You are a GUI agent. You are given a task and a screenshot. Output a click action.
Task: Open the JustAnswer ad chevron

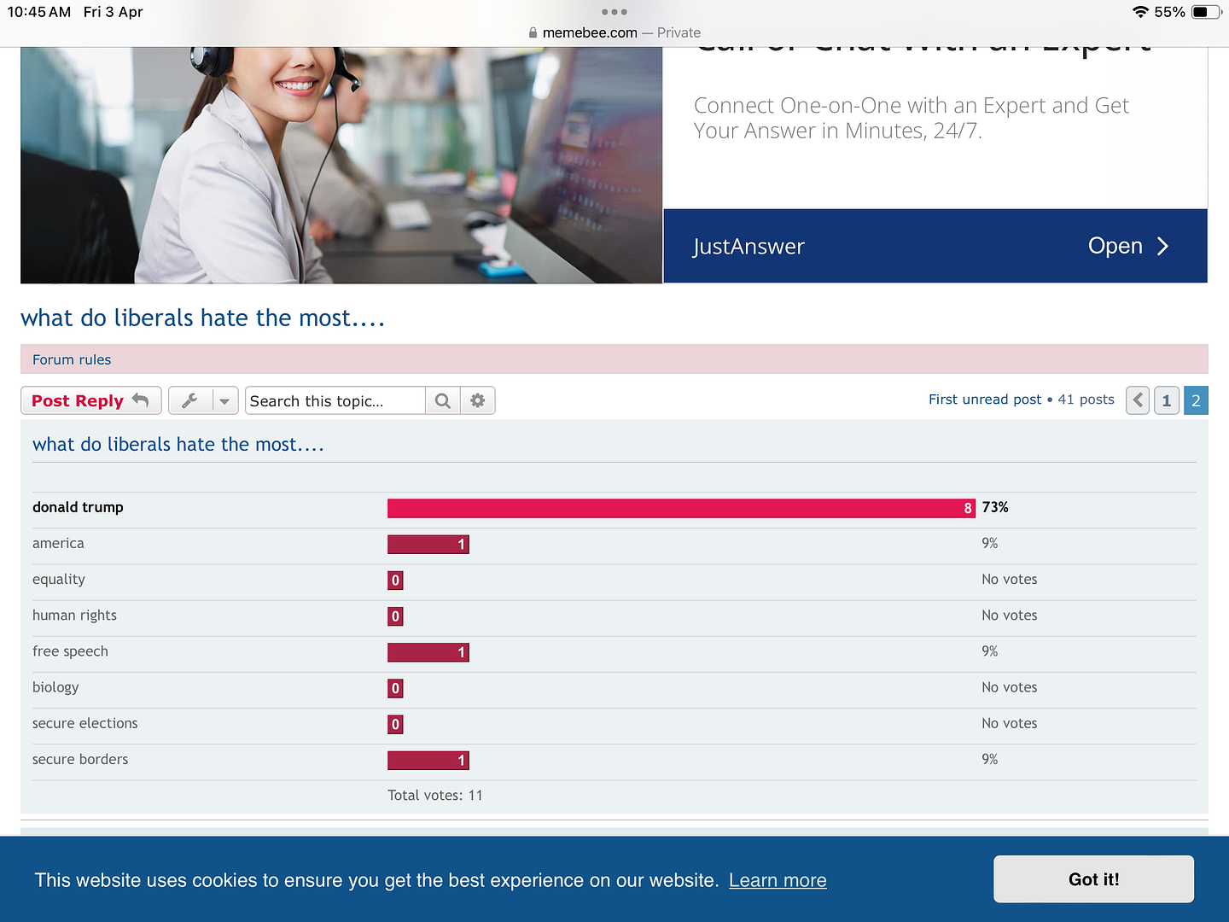click(x=1162, y=246)
